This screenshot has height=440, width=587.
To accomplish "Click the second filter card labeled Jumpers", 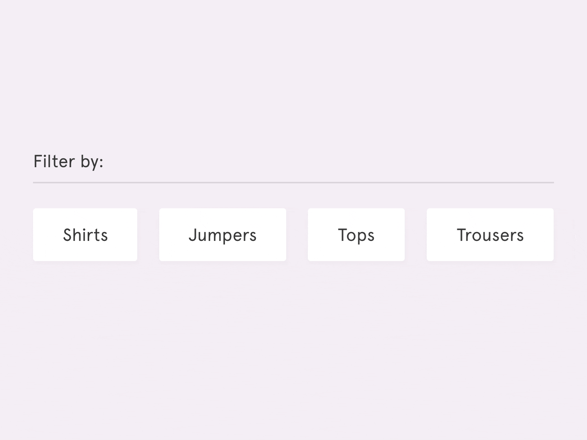I will (223, 234).
